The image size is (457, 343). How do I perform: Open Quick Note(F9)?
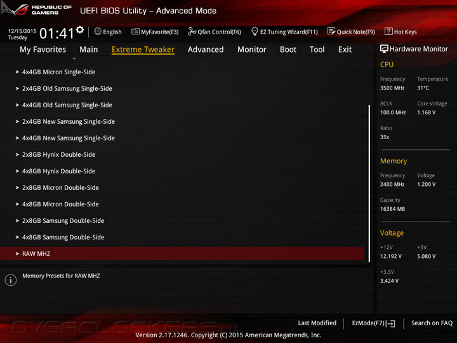[356, 32]
